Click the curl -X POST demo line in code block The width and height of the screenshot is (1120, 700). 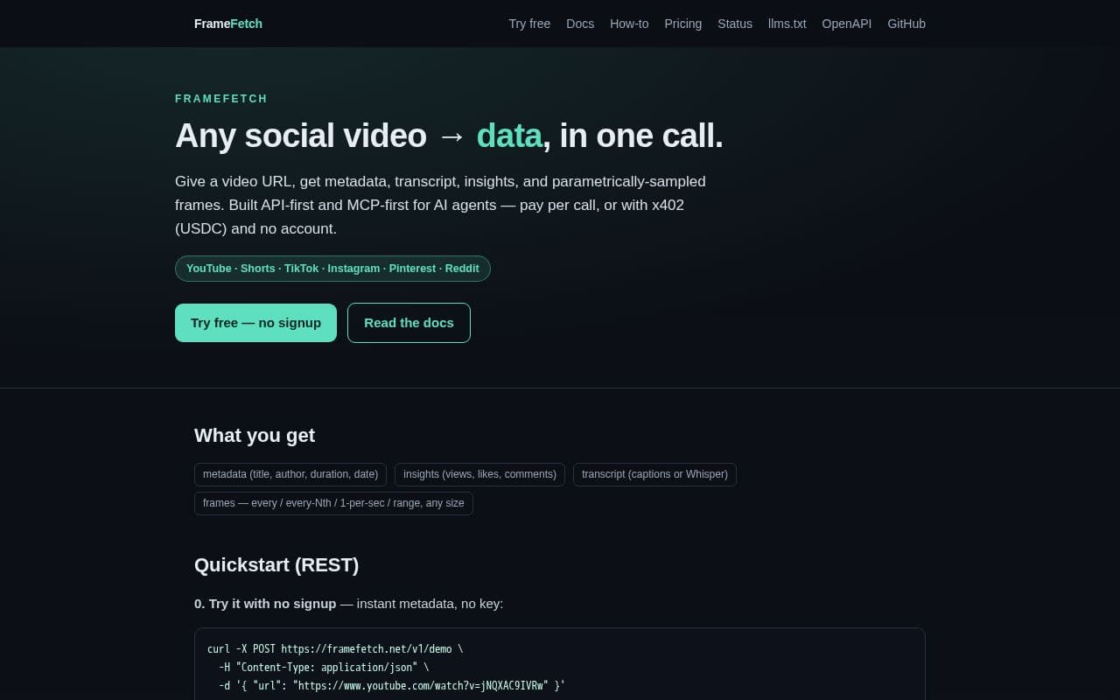(335, 649)
